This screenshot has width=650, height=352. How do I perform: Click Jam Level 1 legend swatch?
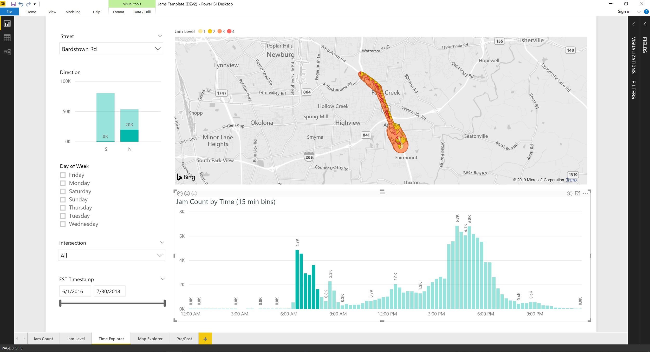pyautogui.click(x=200, y=31)
